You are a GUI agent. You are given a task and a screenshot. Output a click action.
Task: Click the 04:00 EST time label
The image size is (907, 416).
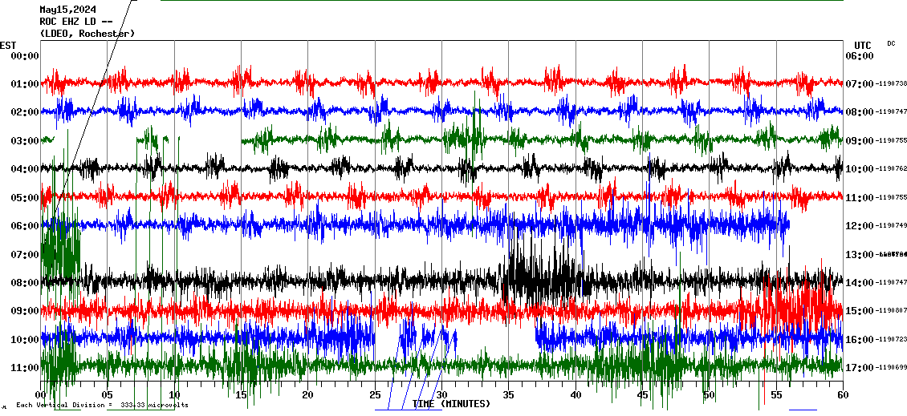[x=25, y=169]
